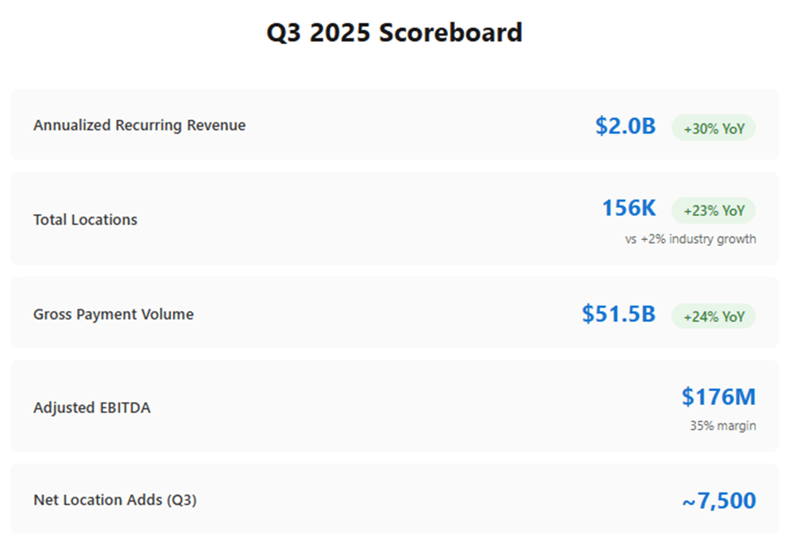Select the Net Location Adds (Q3) label

[x=115, y=500]
